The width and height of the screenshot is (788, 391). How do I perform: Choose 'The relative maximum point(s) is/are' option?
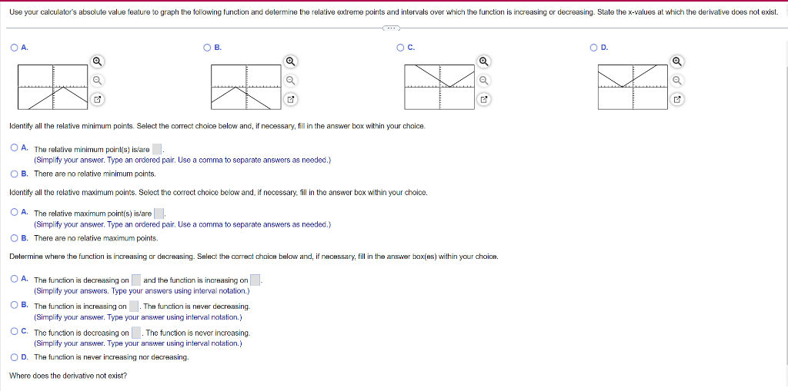click(x=15, y=212)
